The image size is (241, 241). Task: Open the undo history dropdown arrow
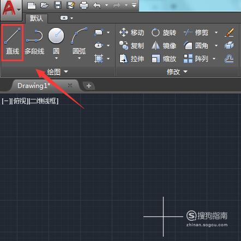coord(106,5)
